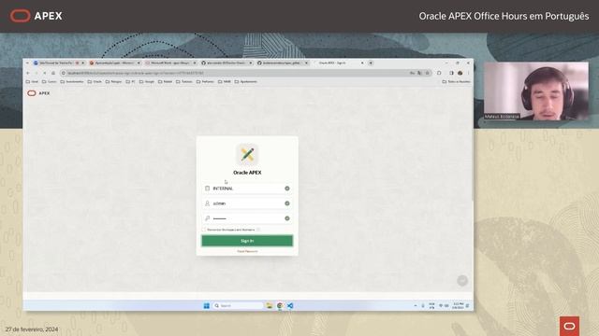599x336 pixels.
Task: Open Chrome from the taskbar
Action: click(x=280, y=305)
